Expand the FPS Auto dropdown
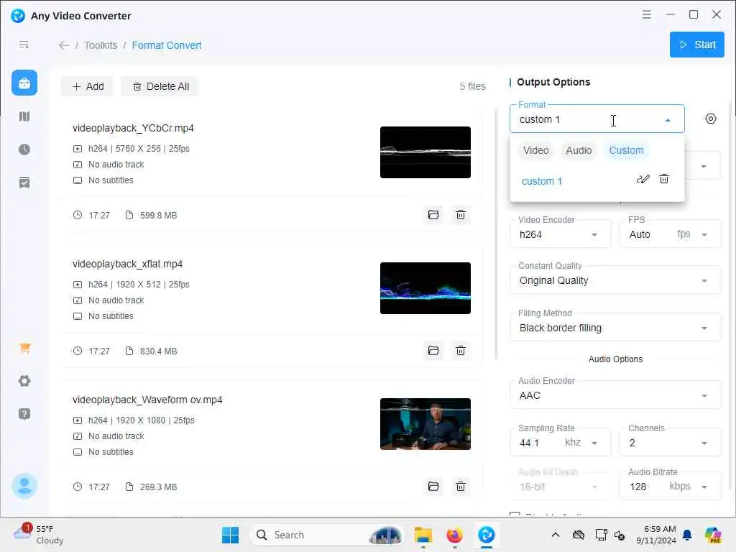The image size is (736, 552). [x=670, y=234]
